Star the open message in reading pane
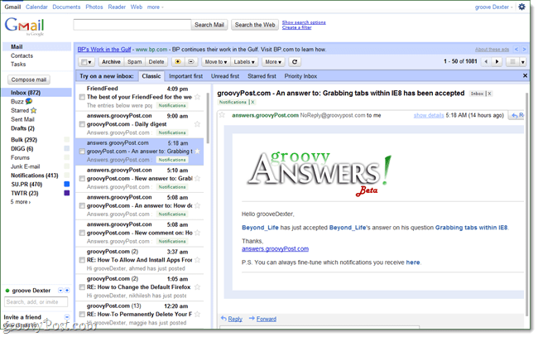538x337 pixels. coord(223,115)
